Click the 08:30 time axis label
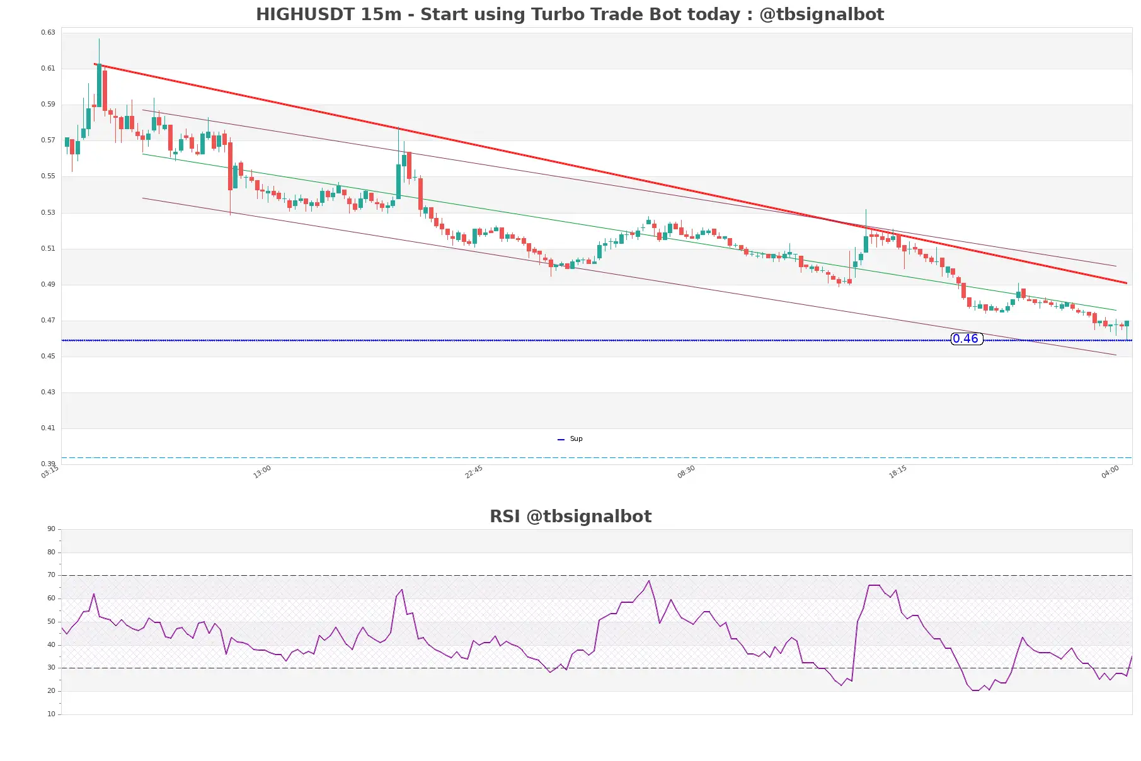 [686, 472]
